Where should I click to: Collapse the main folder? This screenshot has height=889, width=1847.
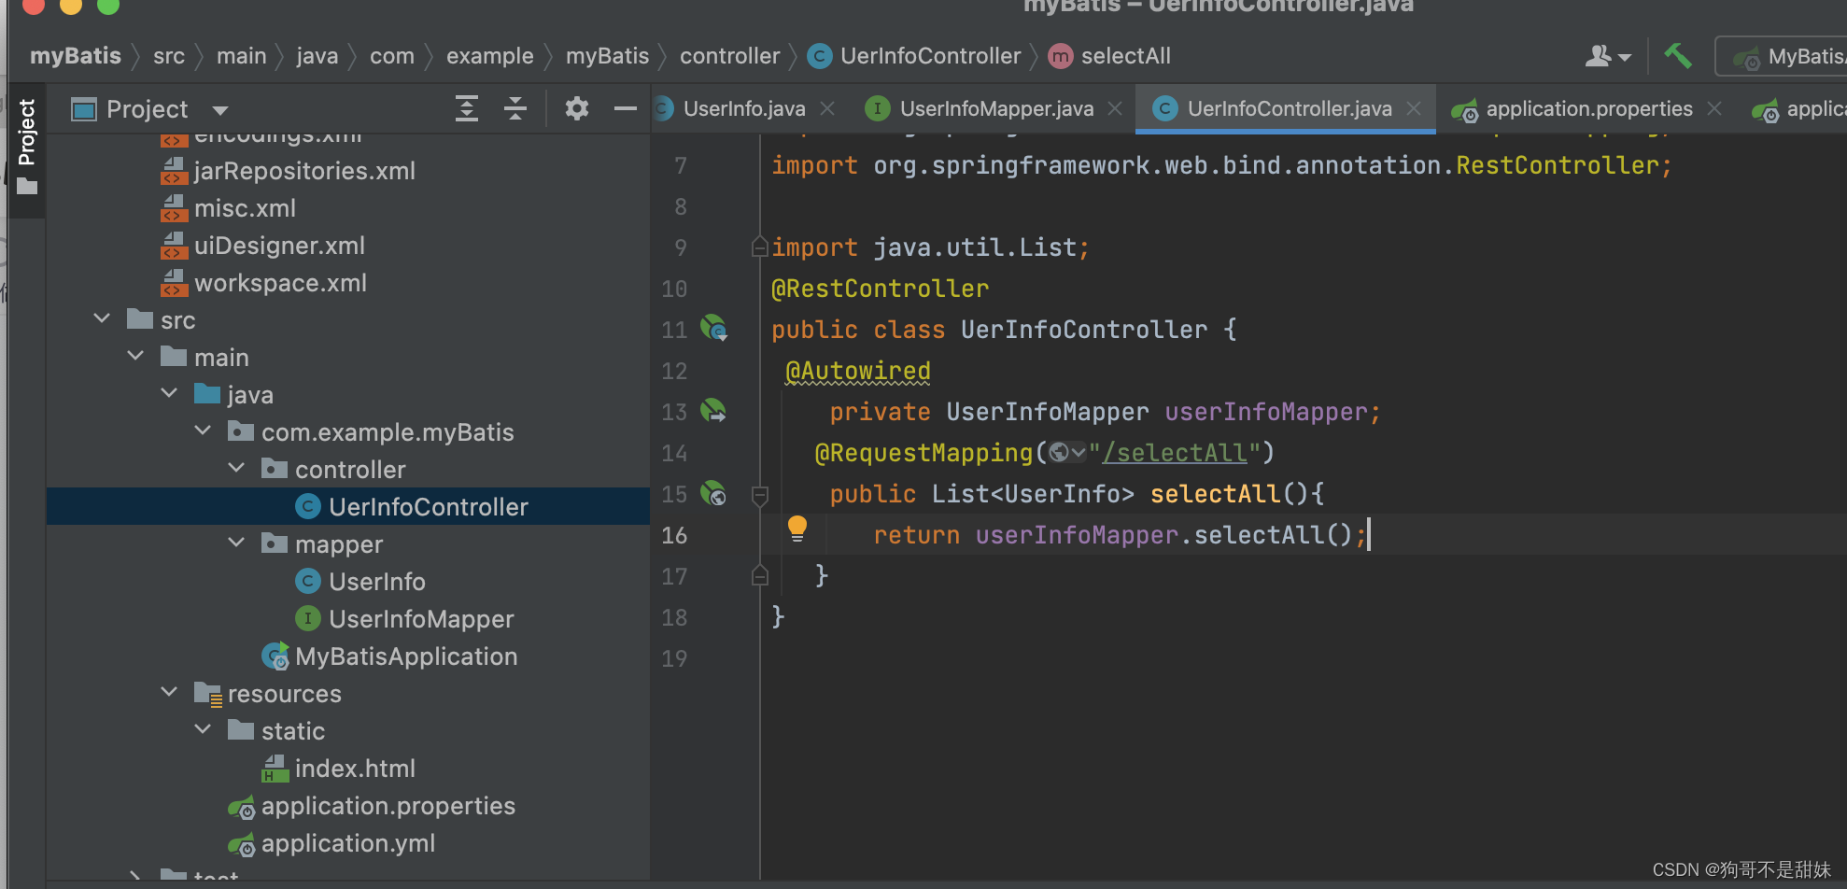pos(135,357)
